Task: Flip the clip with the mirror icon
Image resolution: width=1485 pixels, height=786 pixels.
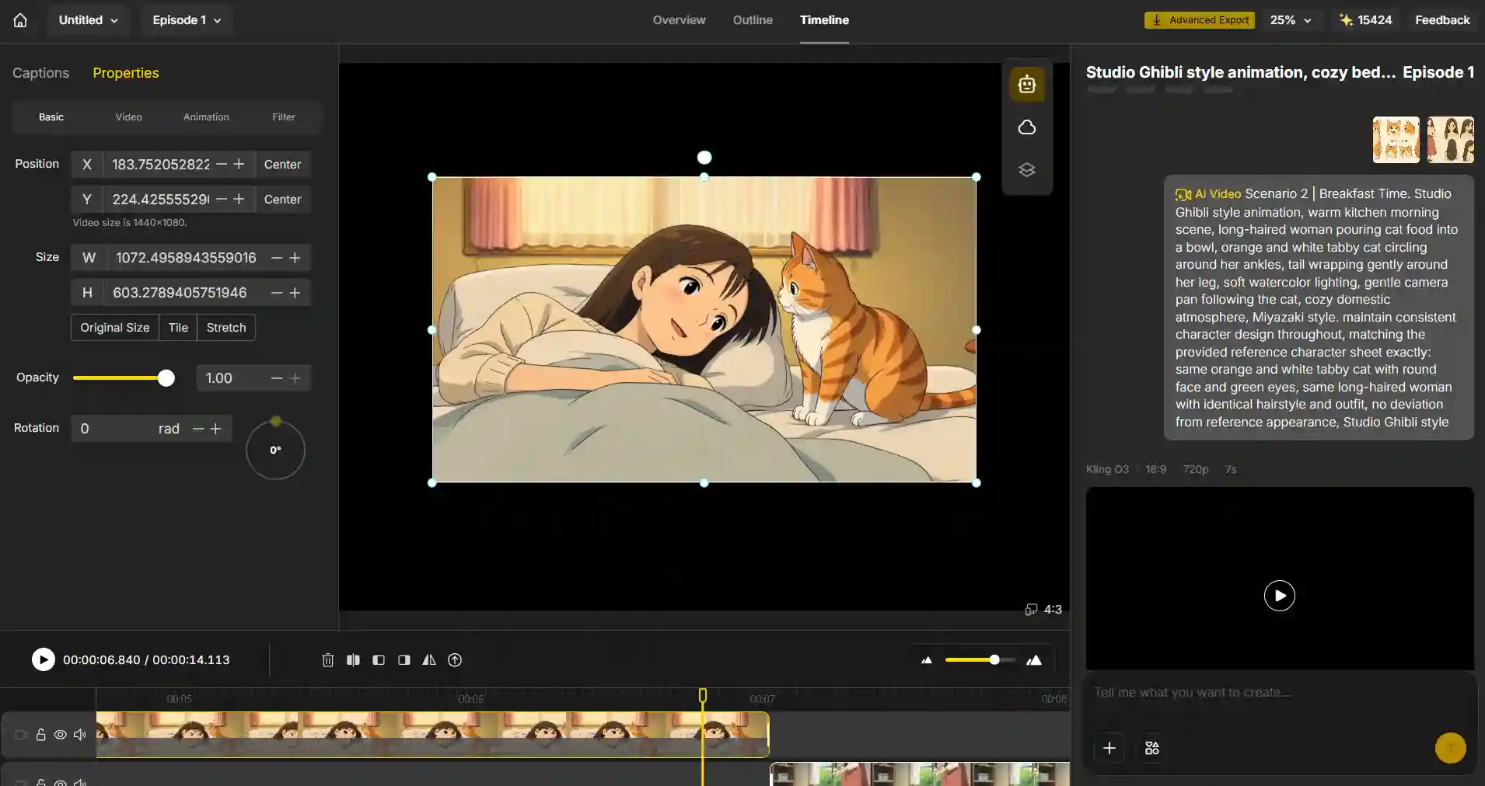Action: [x=429, y=660]
